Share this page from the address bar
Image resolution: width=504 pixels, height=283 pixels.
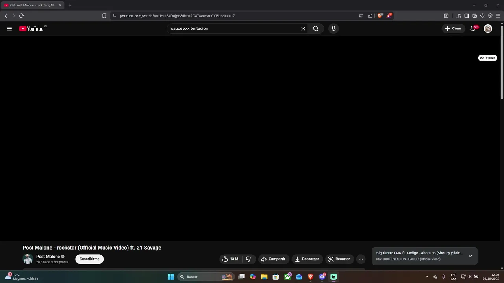(x=370, y=16)
